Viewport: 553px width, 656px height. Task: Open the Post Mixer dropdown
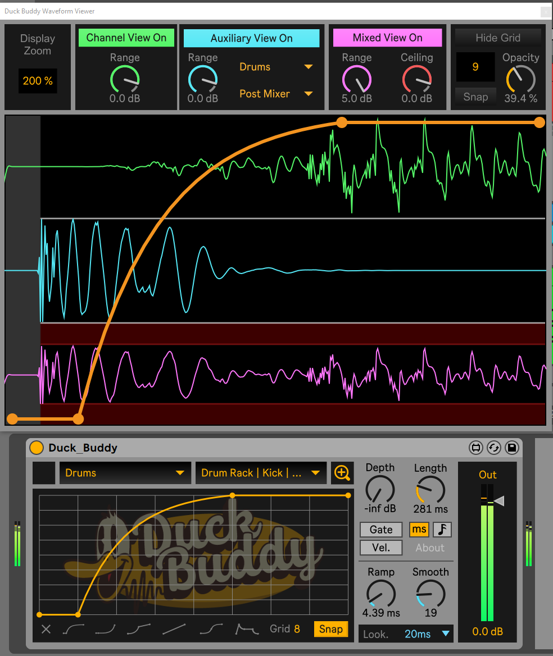click(x=275, y=94)
